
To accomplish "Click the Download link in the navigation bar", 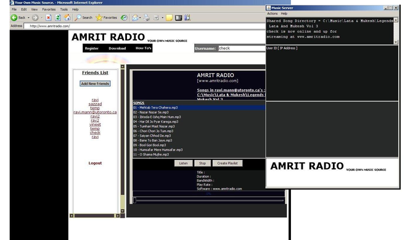I will click(117, 48).
